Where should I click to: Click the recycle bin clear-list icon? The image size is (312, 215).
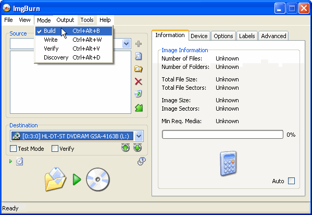click(138, 94)
